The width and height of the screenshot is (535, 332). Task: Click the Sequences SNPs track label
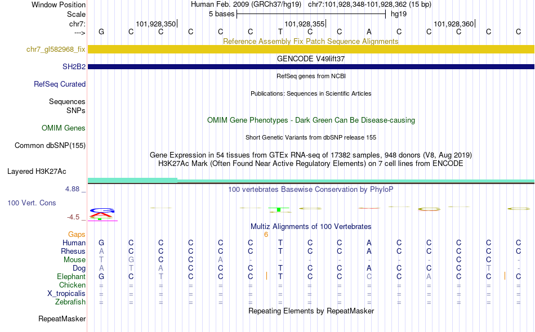(67, 106)
